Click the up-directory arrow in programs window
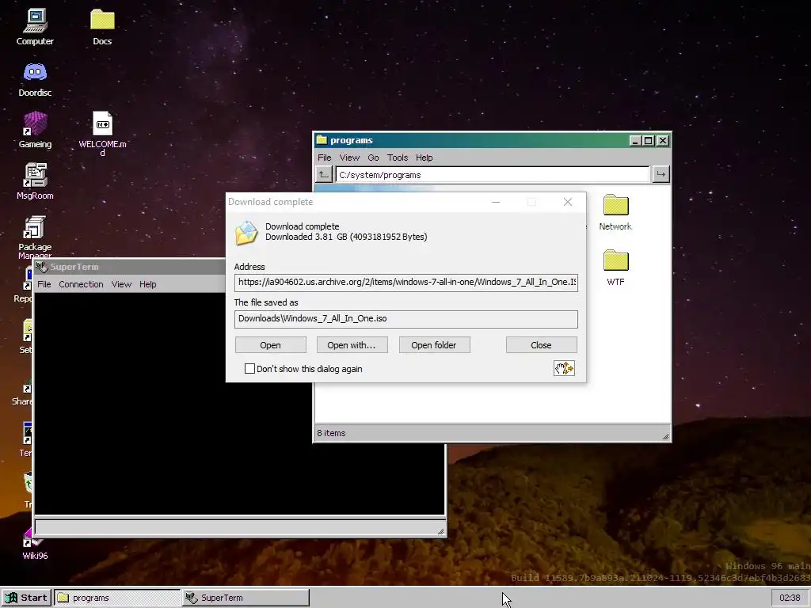Image resolution: width=811 pixels, height=608 pixels. tap(324, 175)
